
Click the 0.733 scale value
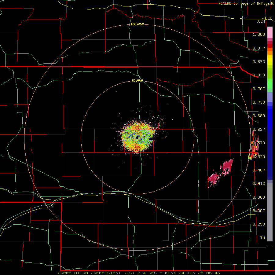tap(259, 102)
